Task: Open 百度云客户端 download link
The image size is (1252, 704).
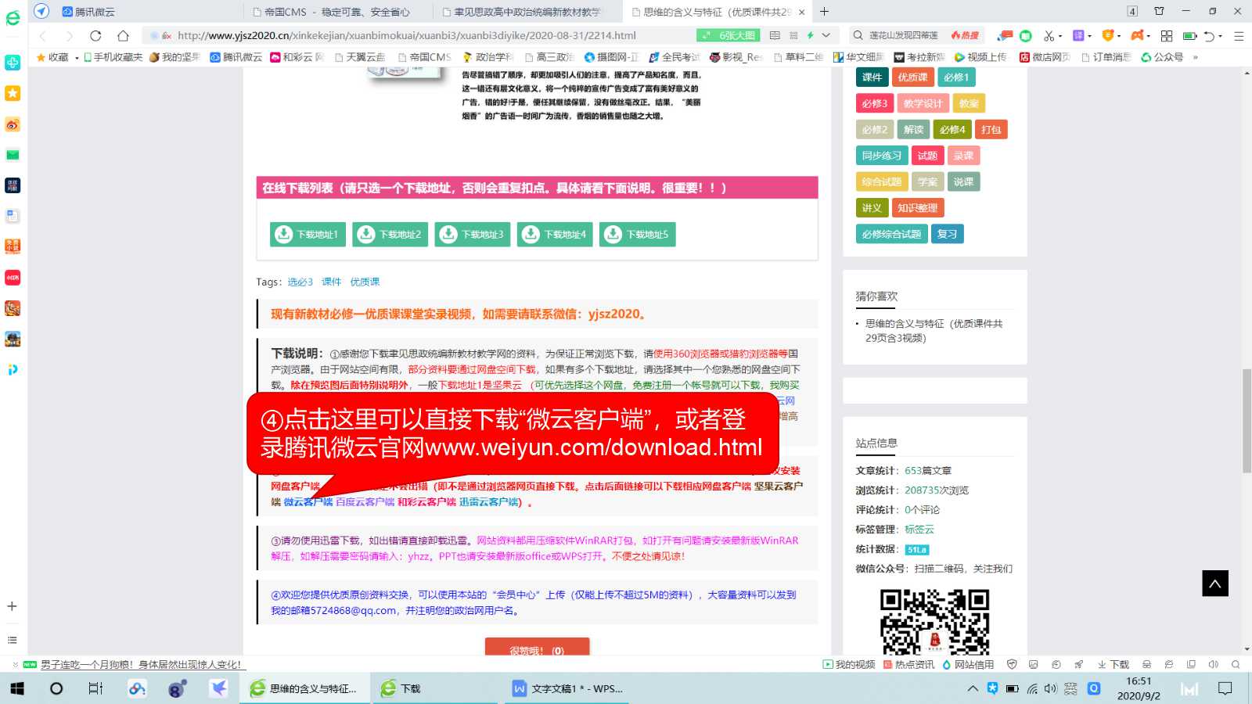Action: pos(365,502)
